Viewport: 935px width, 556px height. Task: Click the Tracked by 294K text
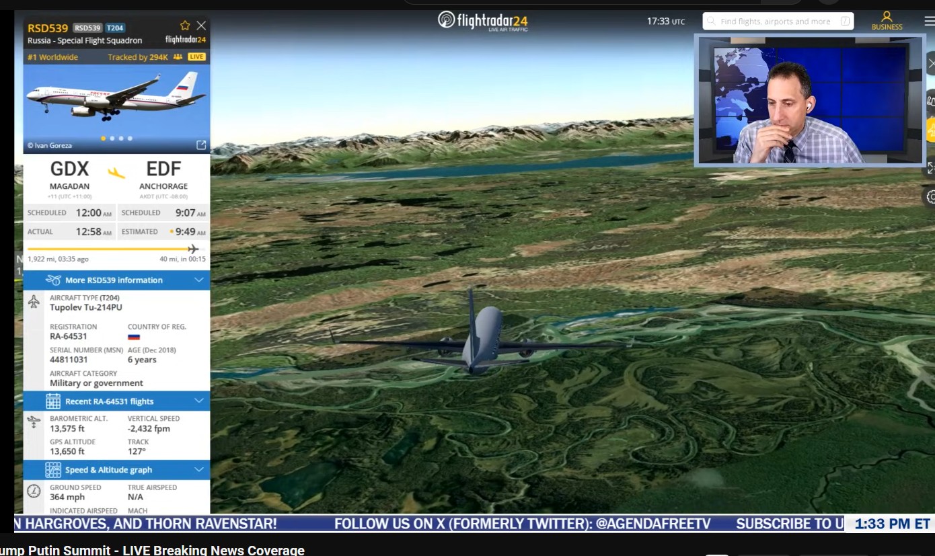(x=138, y=57)
